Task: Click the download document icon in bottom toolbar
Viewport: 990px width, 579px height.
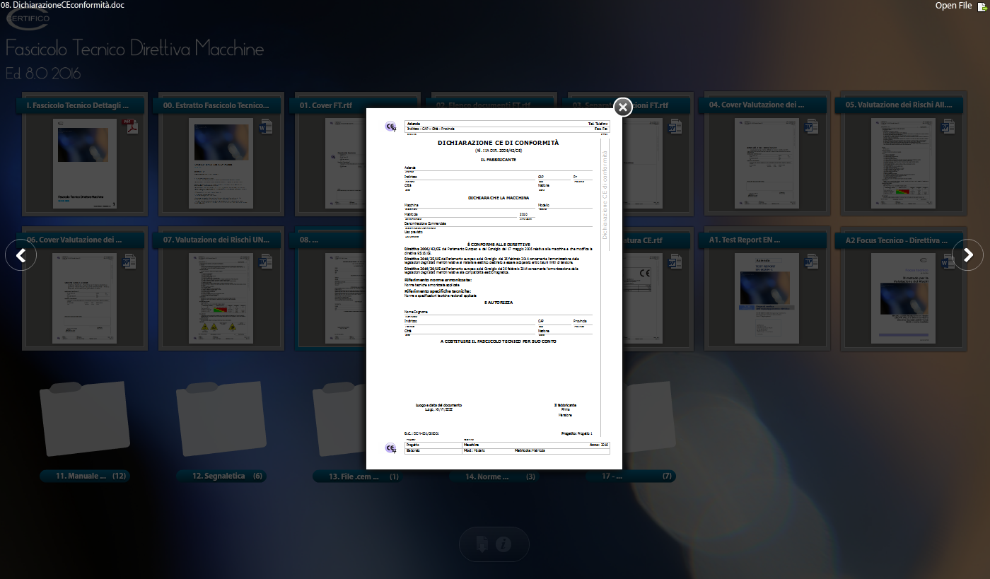Action: (x=482, y=544)
